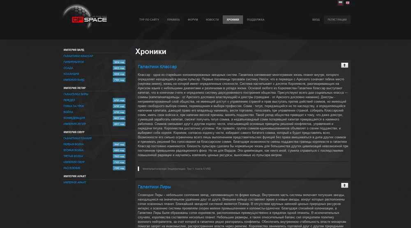Click the OF SPACE logo

[x=85, y=17]
